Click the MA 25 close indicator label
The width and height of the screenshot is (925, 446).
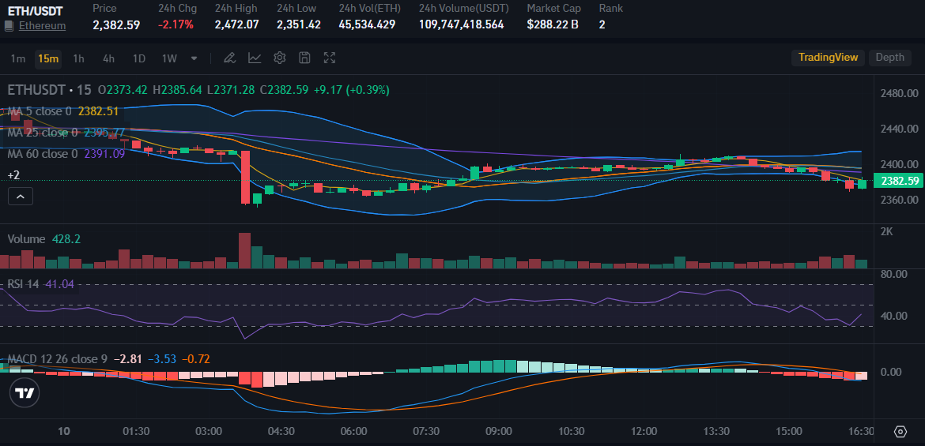click(x=43, y=133)
